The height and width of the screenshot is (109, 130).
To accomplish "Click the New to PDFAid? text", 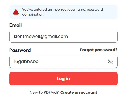I will coord(44,92).
